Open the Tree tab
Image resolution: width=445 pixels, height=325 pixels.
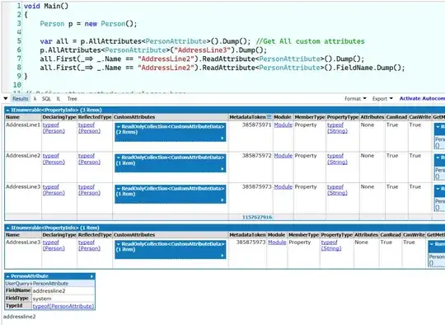72,99
